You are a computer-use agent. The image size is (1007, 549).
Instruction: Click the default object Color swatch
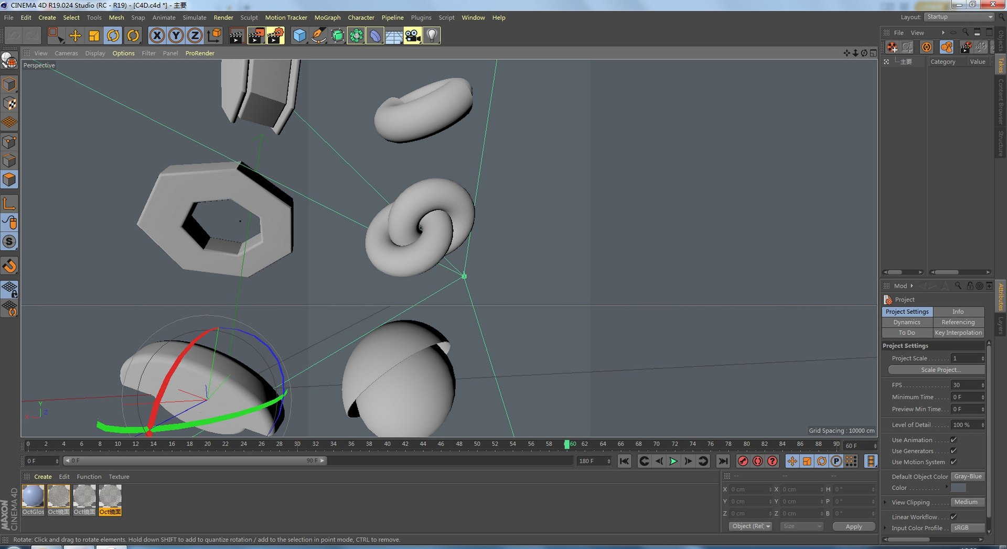pos(958,488)
